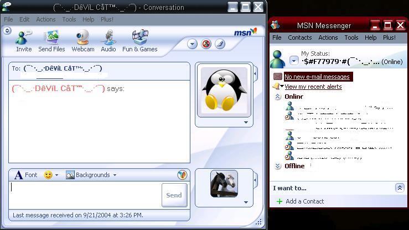The width and height of the screenshot is (409, 230).
Task: Open the round dropdown arrow beside block icon
Action: (x=192, y=44)
